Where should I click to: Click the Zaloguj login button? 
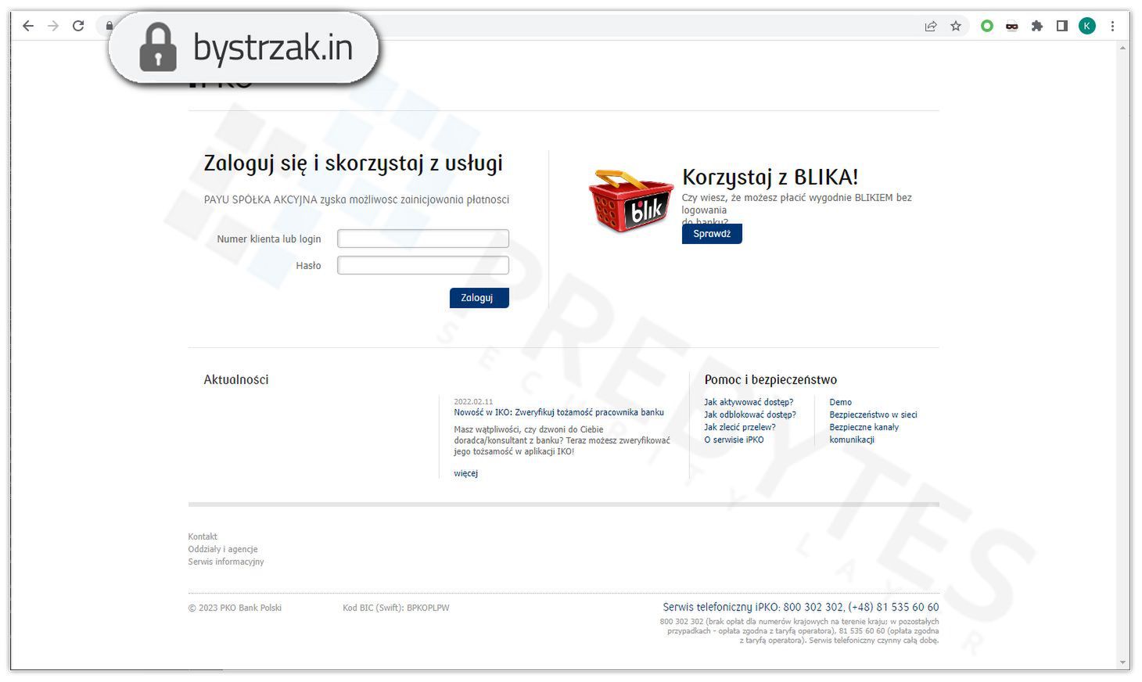coord(479,297)
